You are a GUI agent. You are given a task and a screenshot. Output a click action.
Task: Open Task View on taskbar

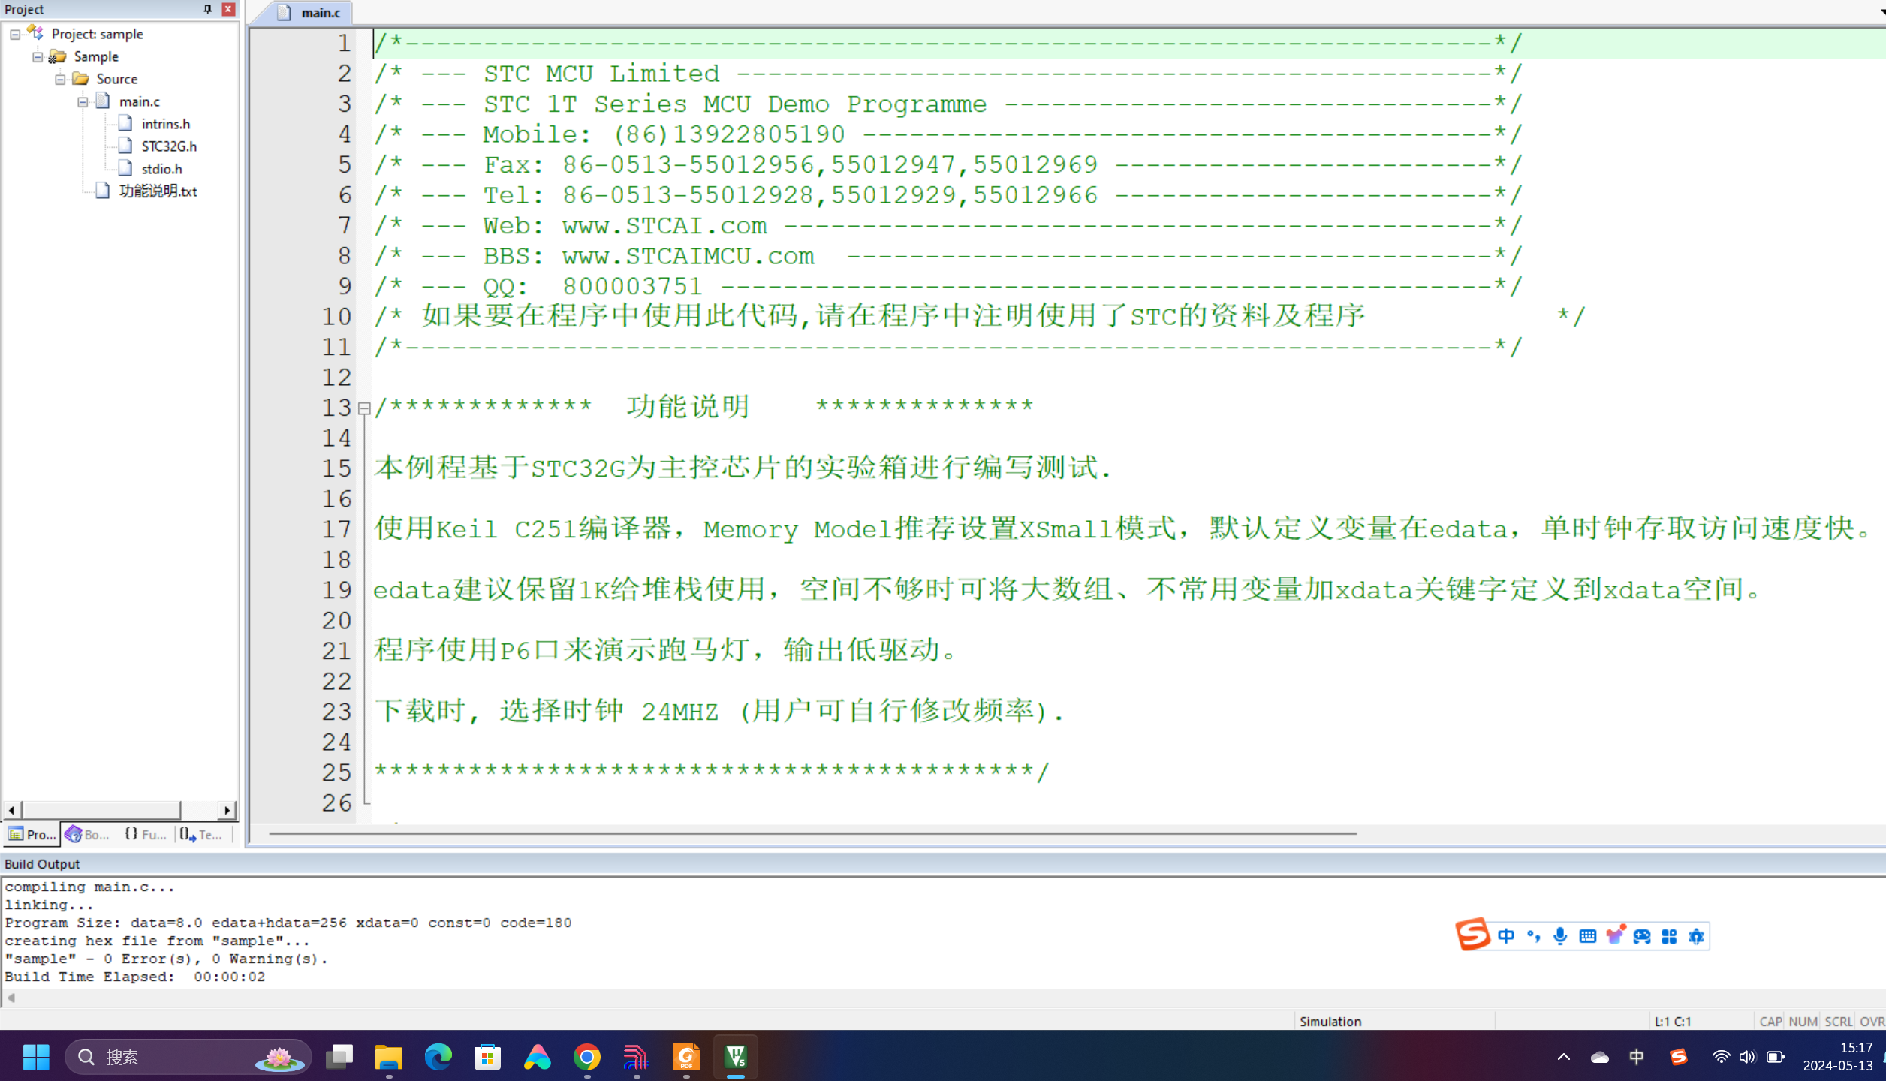[339, 1057]
